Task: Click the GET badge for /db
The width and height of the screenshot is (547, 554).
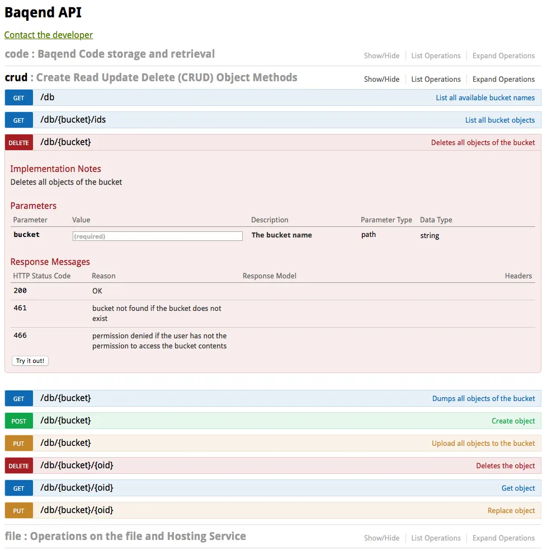Action: (18, 98)
